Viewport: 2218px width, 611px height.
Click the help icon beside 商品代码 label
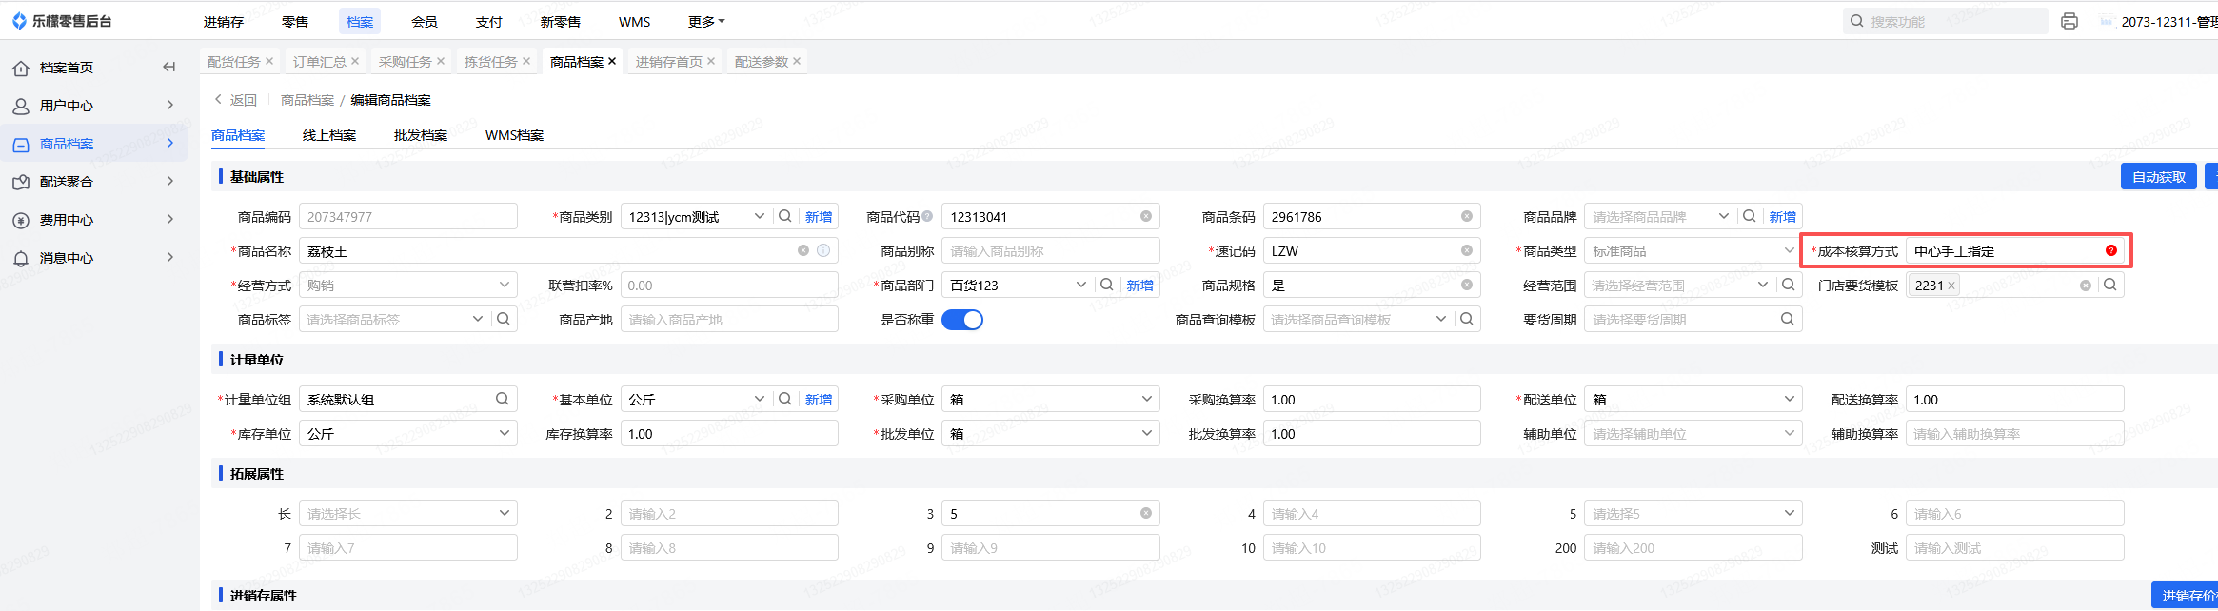(x=927, y=216)
